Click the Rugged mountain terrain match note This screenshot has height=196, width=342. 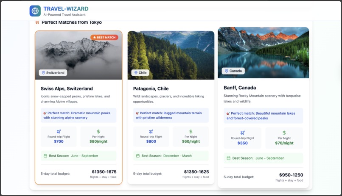171,115
